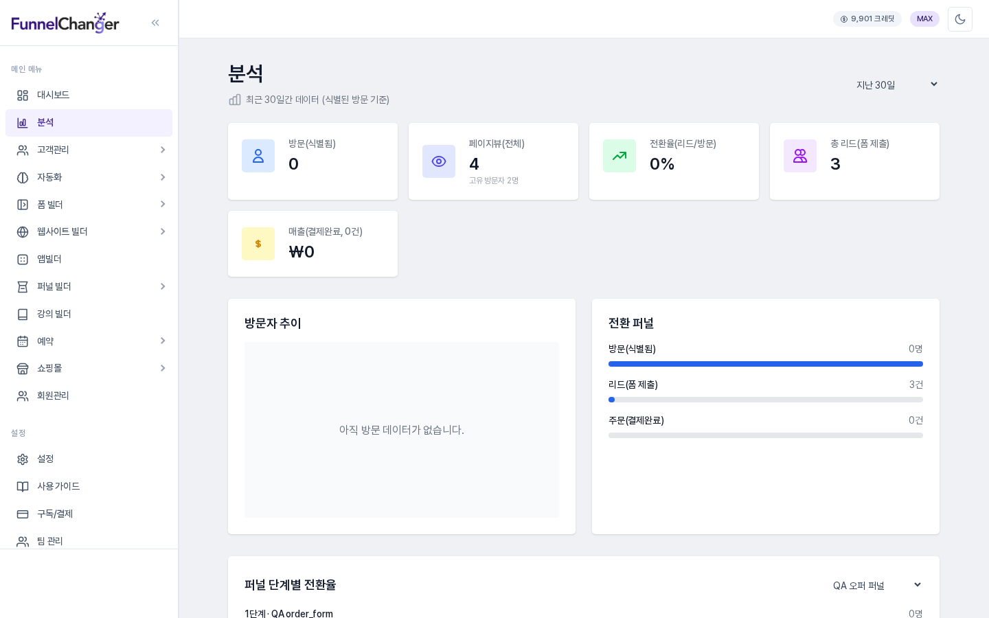Click the 리드(폼 제출) funnel progress bar
Viewport: 989px width, 618px height.
tap(766, 400)
